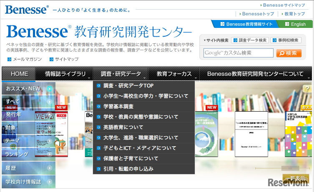Select 保護者と子育てについて entry

[144, 158]
